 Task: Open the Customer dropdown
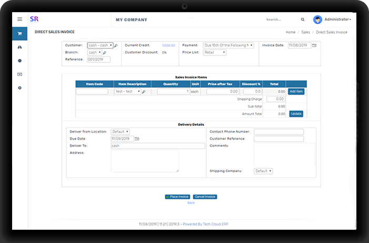point(100,46)
